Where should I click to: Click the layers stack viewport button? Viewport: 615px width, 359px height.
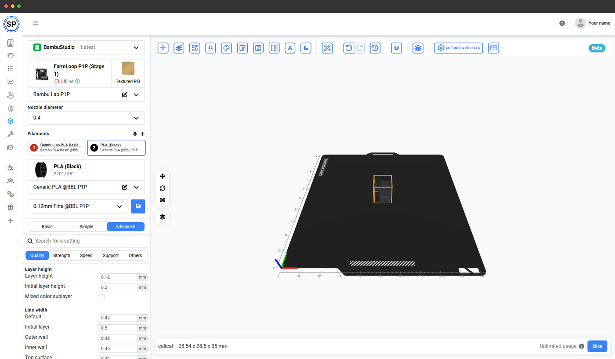[163, 217]
